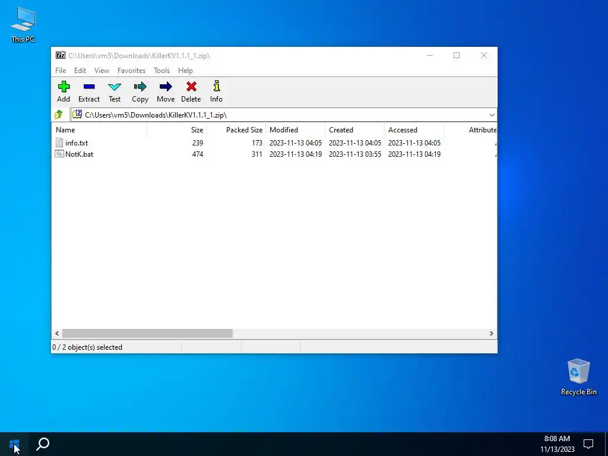Open the Edit menu
The width and height of the screenshot is (608, 456).
click(x=80, y=71)
